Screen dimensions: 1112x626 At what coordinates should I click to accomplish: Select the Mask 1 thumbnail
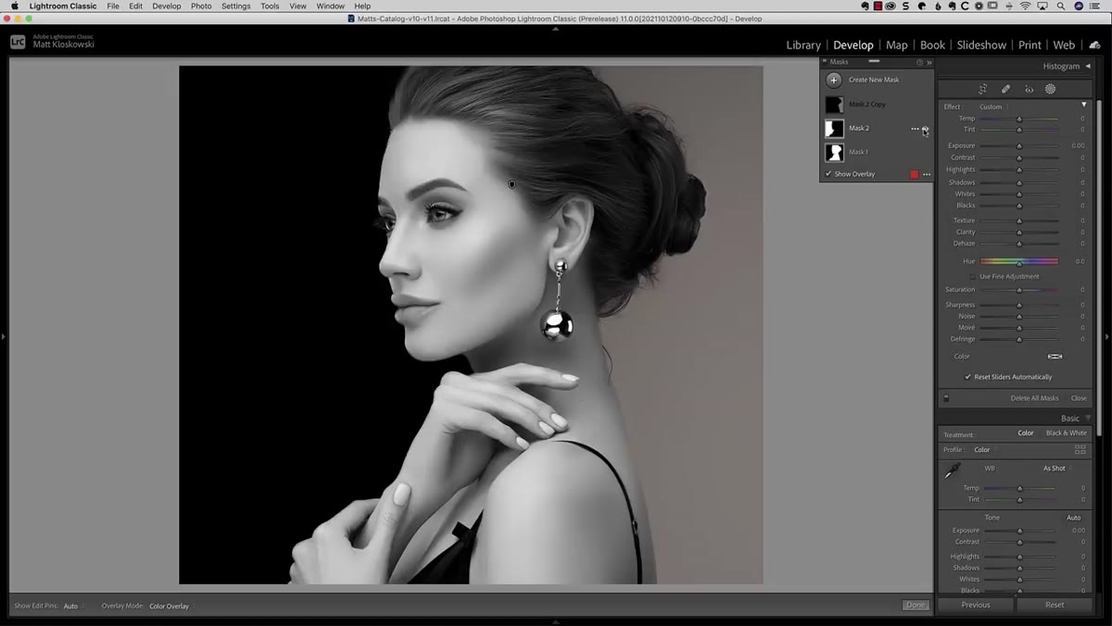coord(834,152)
